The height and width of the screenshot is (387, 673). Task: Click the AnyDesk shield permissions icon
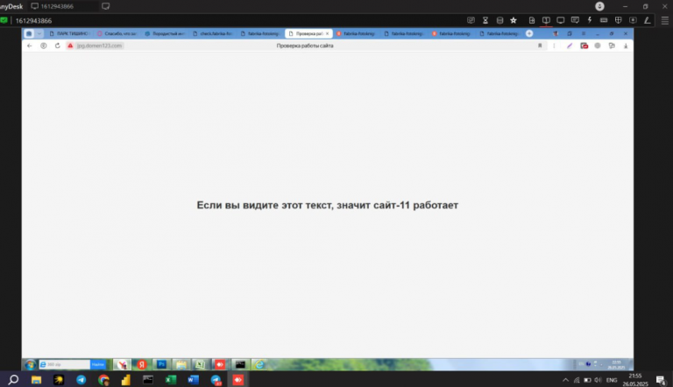coord(619,20)
